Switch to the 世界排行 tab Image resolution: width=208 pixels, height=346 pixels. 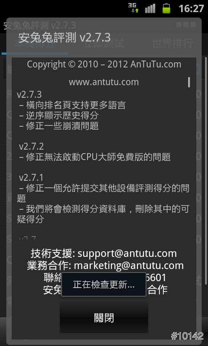coord(172,44)
